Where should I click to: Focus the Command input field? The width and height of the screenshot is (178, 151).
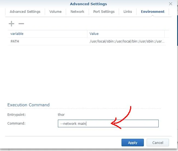108,123
